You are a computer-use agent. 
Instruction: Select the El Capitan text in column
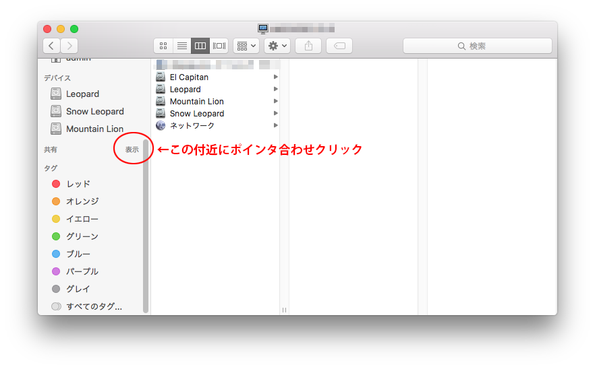[189, 77]
